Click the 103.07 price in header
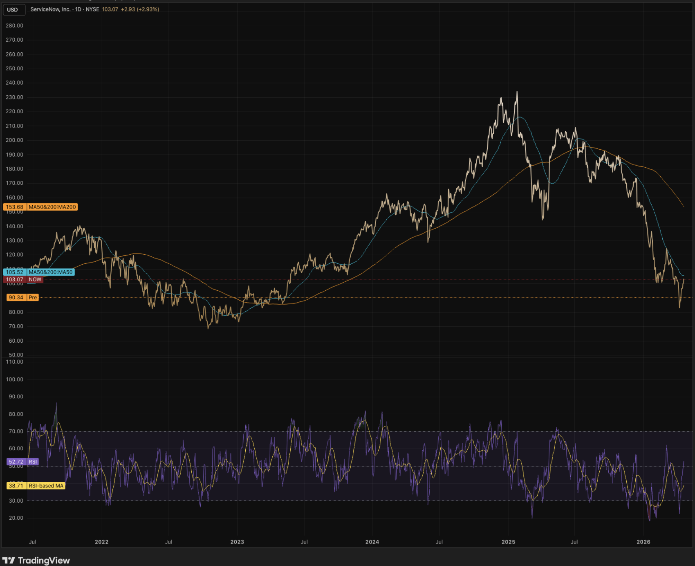 110,9
